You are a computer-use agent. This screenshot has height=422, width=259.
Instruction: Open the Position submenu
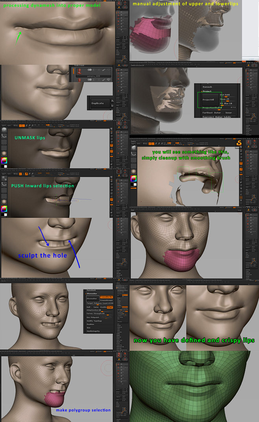[91, 324]
